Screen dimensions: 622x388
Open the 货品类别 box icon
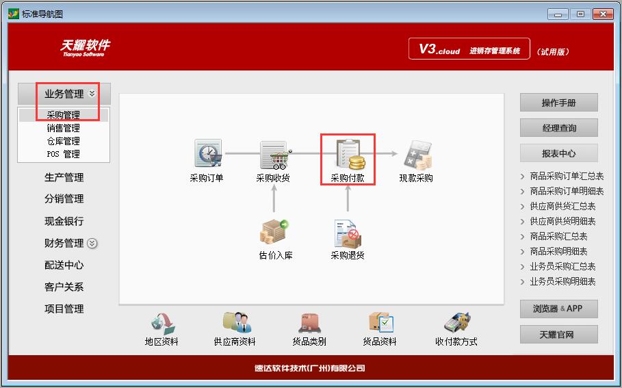point(309,323)
